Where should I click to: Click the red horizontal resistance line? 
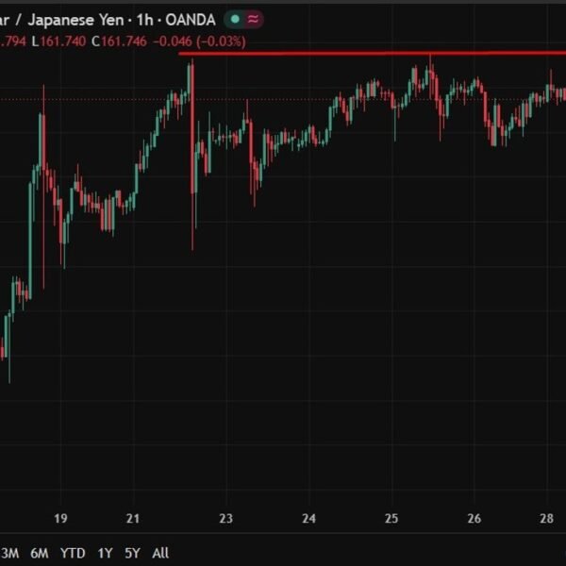tap(373, 54)
